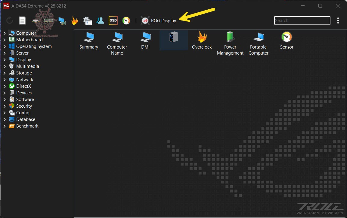Open the Overclock flame page icon
The height and width of the screenshot is (218, 347).
[x=202, y=41]
